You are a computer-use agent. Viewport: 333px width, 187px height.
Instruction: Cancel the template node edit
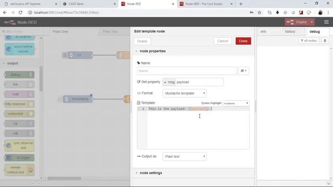coord(223,41)
